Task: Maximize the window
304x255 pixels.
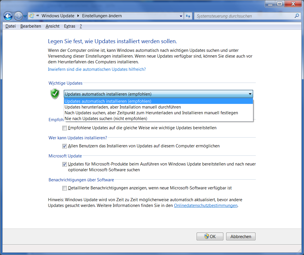Action: click(x=280, y=4)
